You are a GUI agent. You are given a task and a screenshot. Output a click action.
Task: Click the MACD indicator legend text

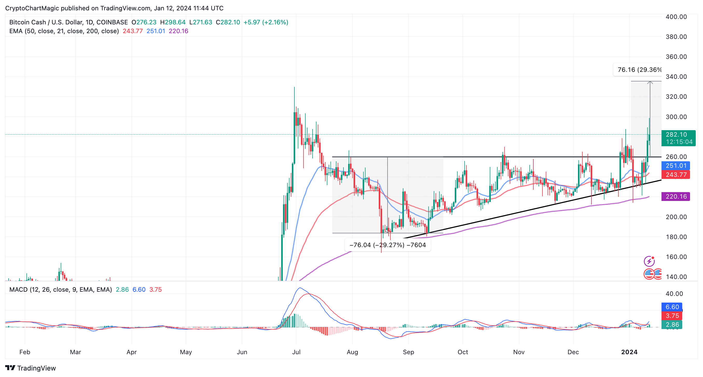point(61,289)
